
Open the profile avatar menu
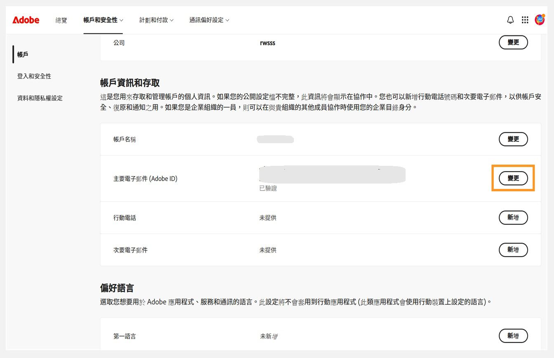[540, 19]
